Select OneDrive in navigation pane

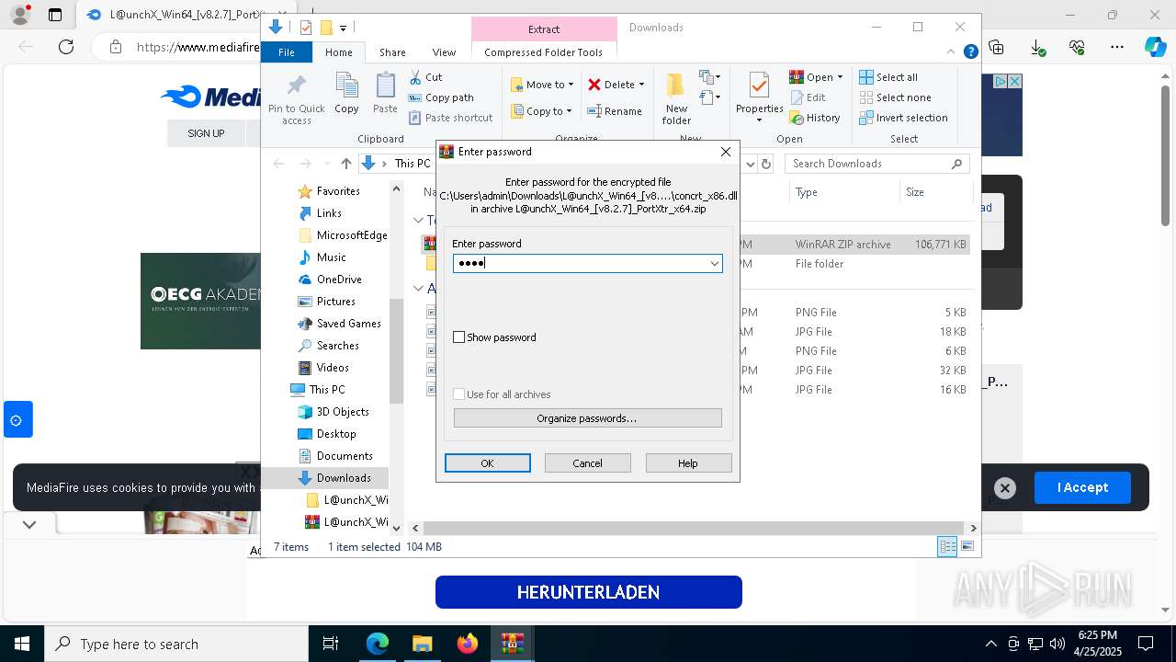click(x=339, y=280)
